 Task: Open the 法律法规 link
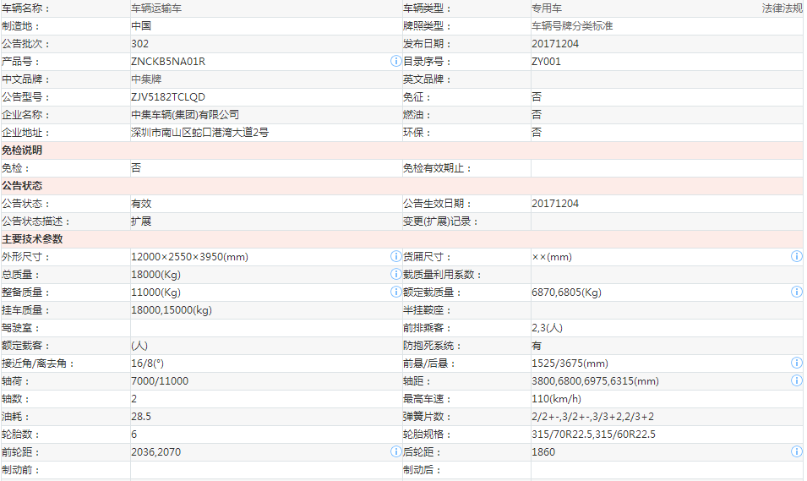pyautogui.click(x=782, y=8)
